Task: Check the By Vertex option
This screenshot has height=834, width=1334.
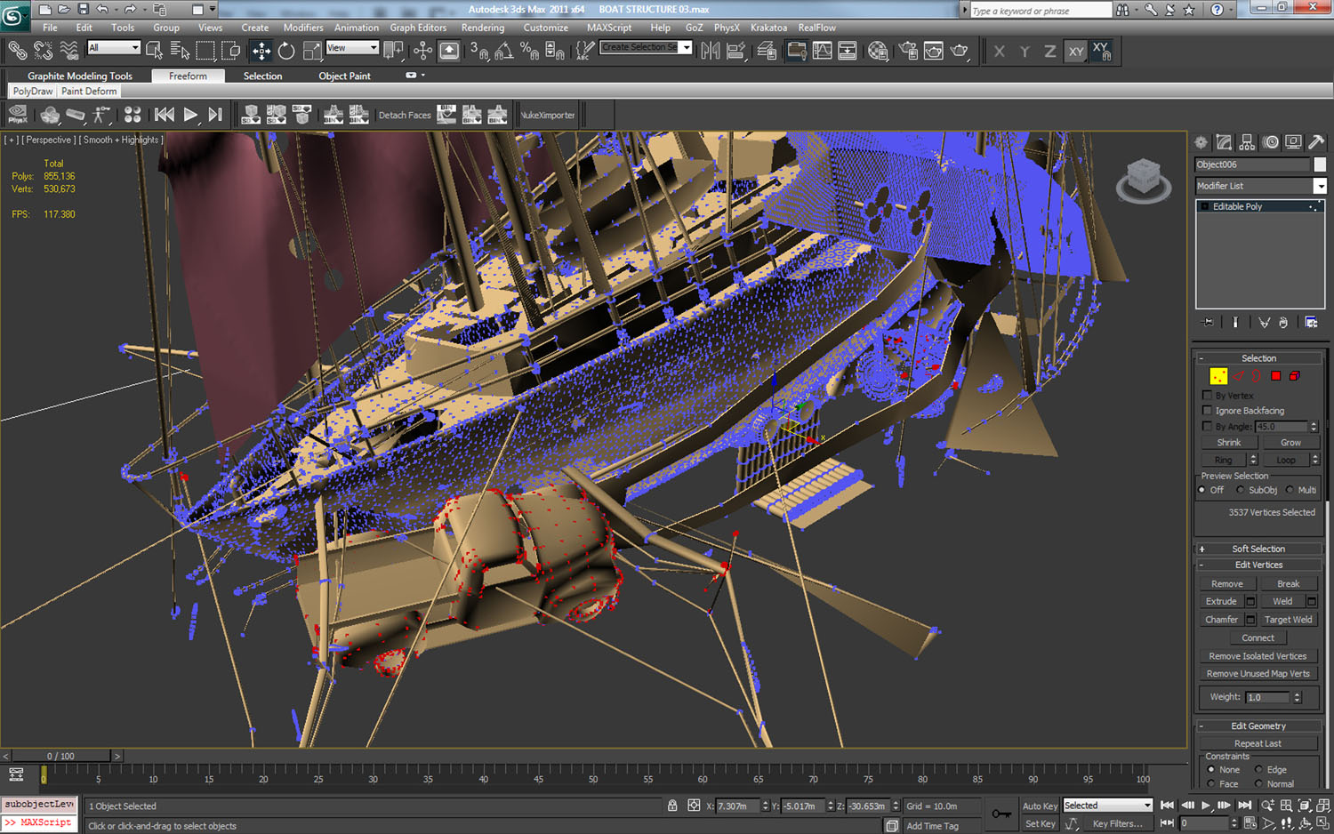Action: (x=1208, y=396)
